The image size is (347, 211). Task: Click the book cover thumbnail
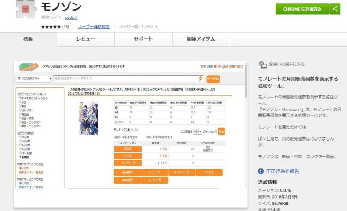[x=89, y=118]
